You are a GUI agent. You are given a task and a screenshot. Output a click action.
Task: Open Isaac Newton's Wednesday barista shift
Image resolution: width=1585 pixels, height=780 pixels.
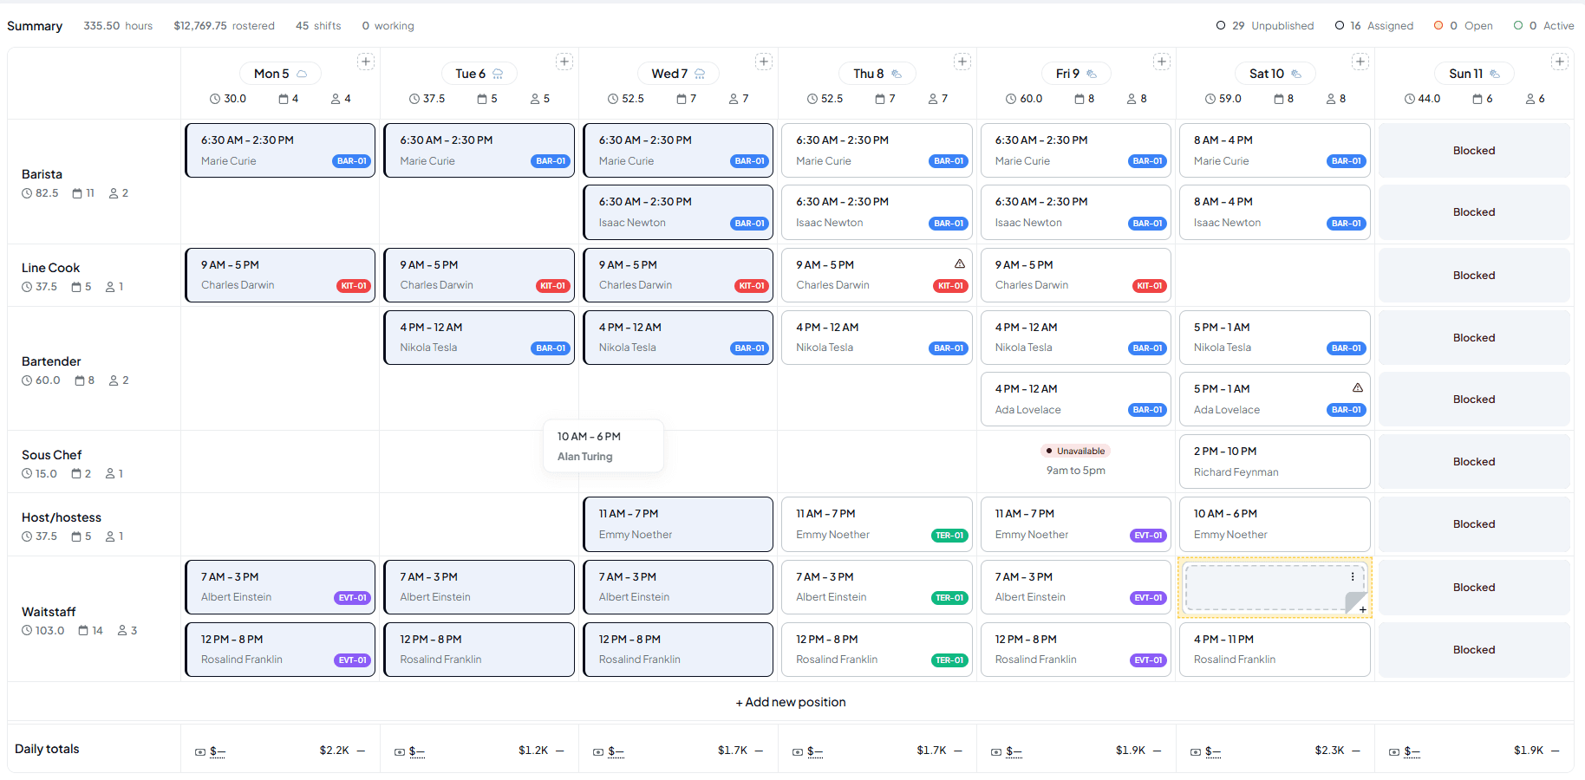pos(678,212)
